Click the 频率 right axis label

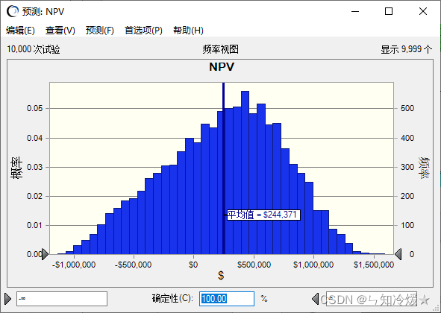[x=424, y=168]
